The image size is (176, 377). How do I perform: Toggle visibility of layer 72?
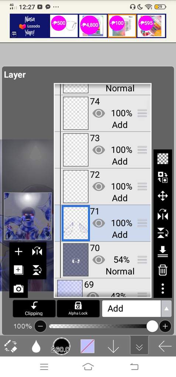(99, 187)
